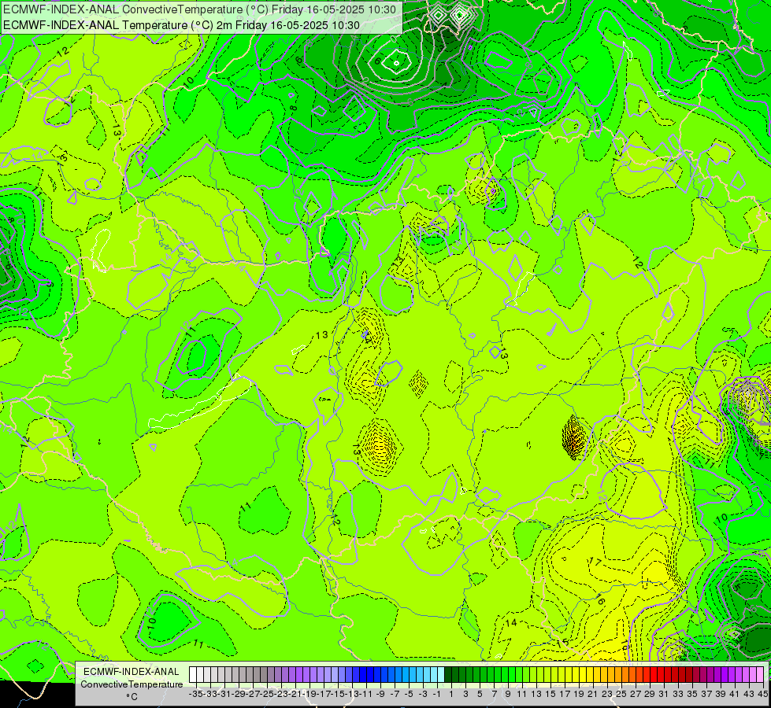The height and width of the screenshot is (708, 771).
Task: Click the 'Temperature (°C) 2m' title line
Action: pos(181,25)
